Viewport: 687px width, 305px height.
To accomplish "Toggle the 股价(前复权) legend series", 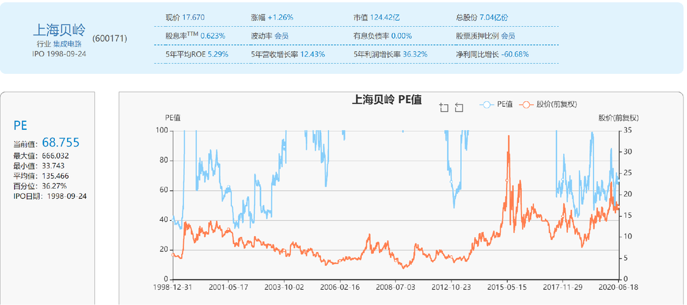I will click(548, 105).
